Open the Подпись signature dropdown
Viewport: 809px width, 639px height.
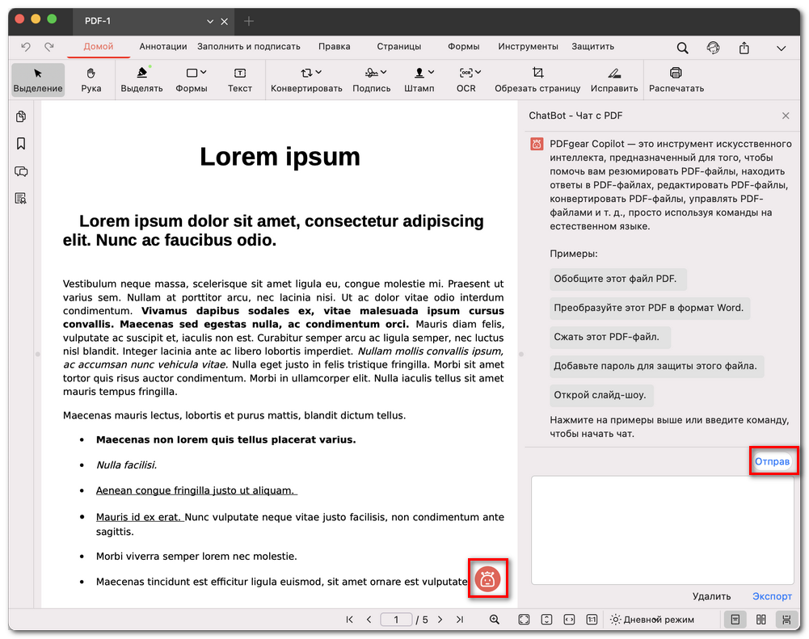coord(372,79)
